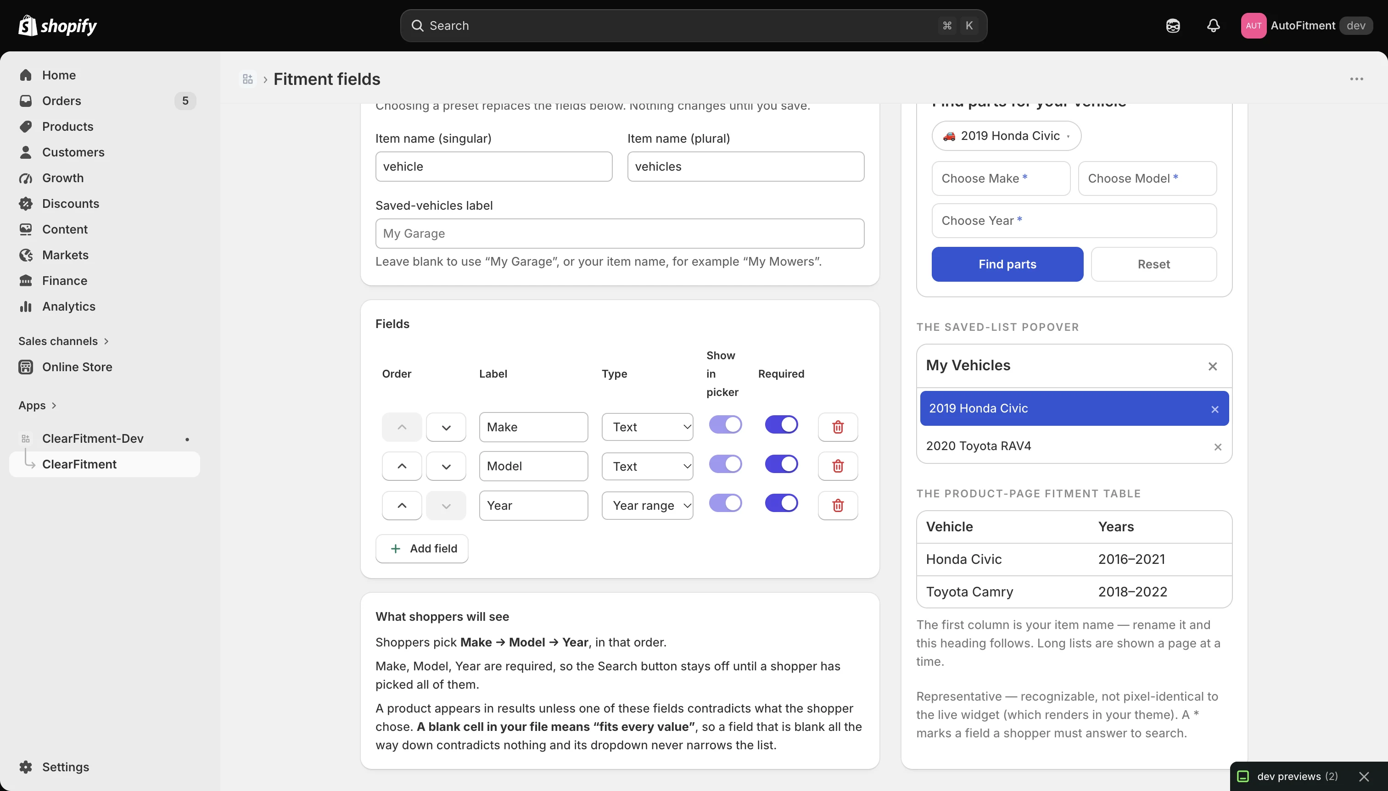1388x791 pixels.
Task: Open the notifications bell
Action: tap(1213, 26)
